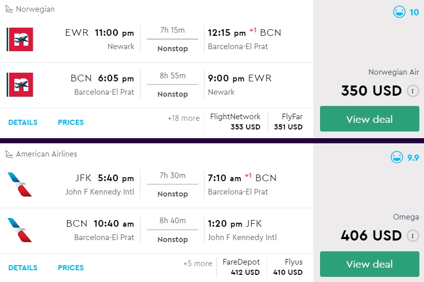Open the PRICES tab for American Airlines flight
This screenshot has height=282, width=424.
point(71,268)
